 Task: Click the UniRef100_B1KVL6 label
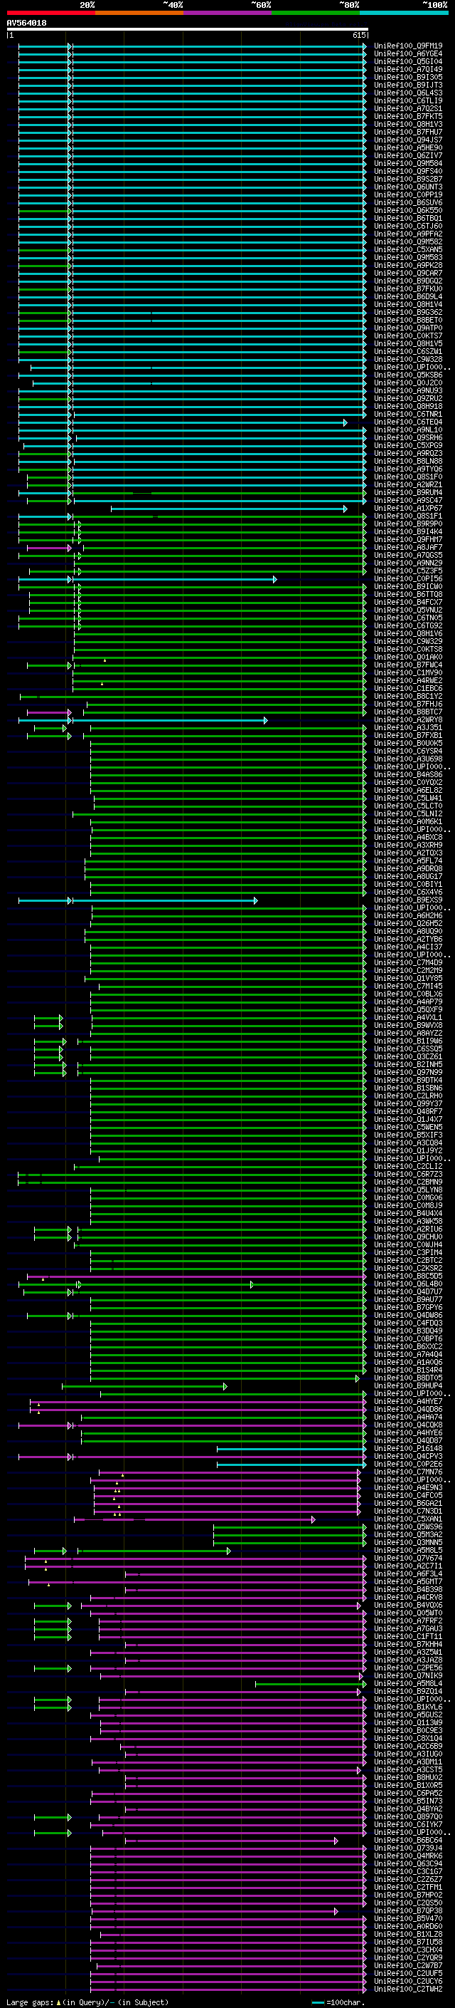408,1707
